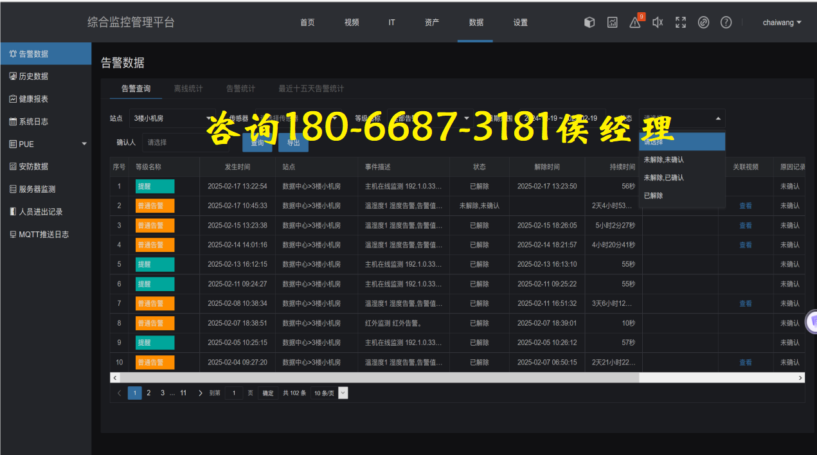Choose 请选择 option in status list
The height and width of the screenshot is (455, 817).
(x=682, y=142)
